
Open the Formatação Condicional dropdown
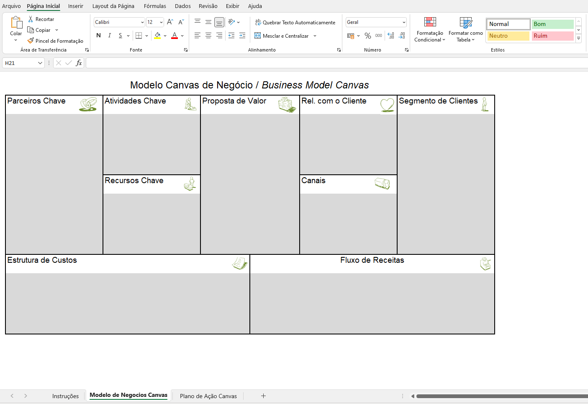(430, 29)
